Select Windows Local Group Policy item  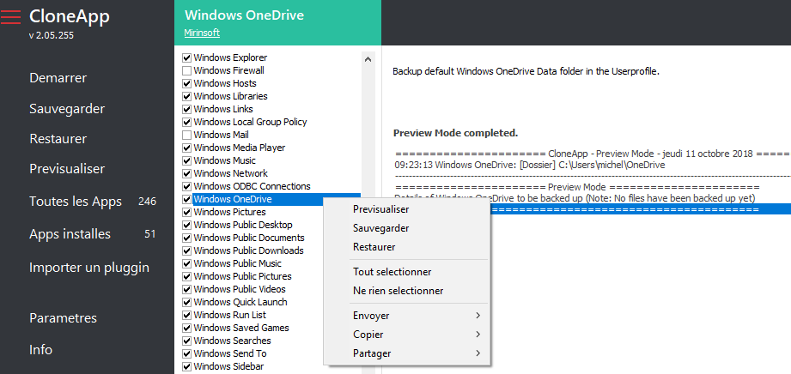coord(250,122)
